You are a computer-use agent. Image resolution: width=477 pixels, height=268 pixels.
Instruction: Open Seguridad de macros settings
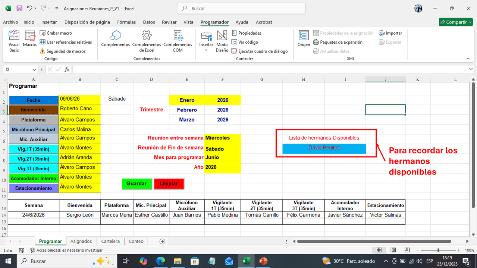click(62, 51)
